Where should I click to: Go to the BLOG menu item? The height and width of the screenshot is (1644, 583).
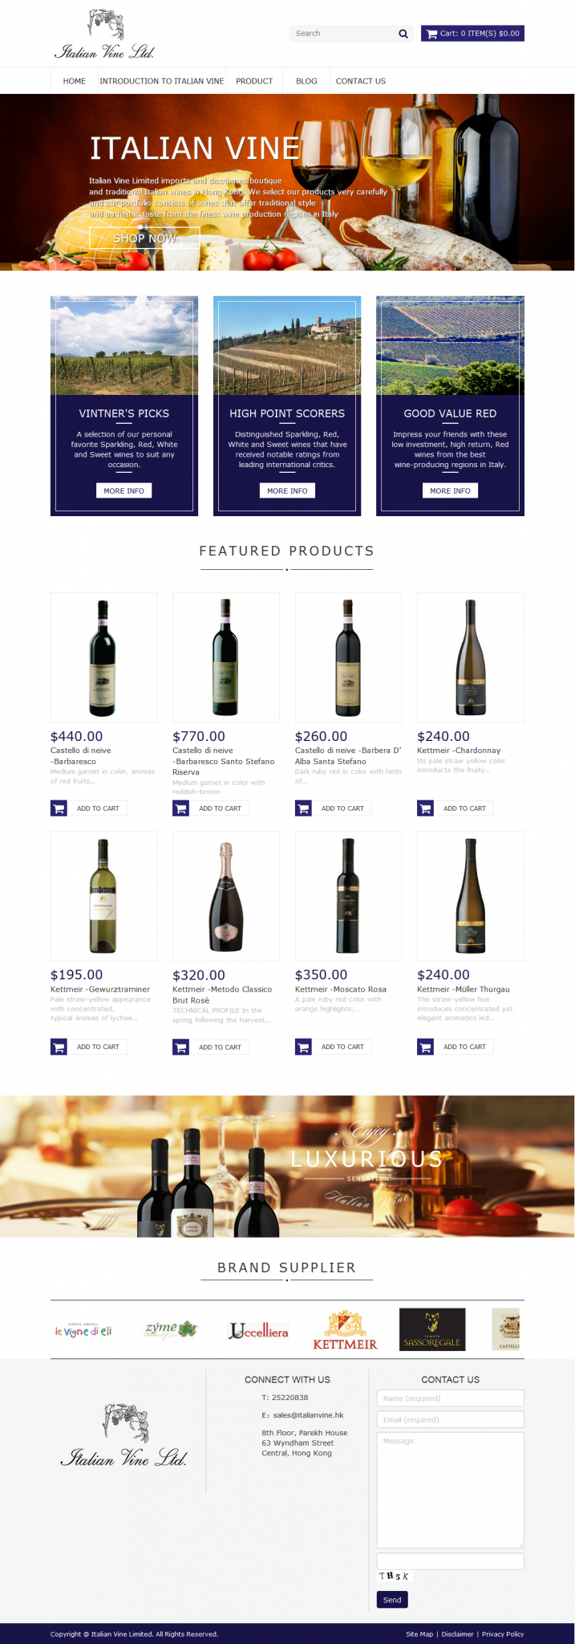[306, 81]
